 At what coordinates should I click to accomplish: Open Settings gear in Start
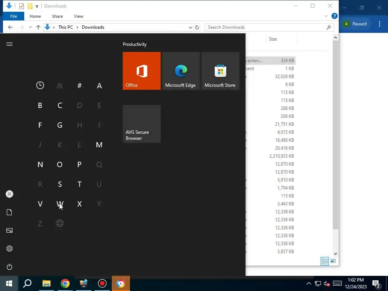pos(9,249)
